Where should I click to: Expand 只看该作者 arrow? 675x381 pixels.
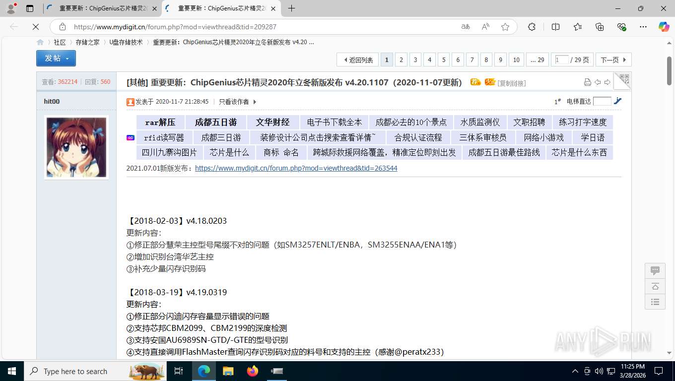pos(255,102)
